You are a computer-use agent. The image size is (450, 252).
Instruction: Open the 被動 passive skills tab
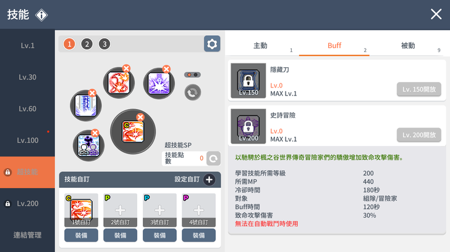point(408,46)
